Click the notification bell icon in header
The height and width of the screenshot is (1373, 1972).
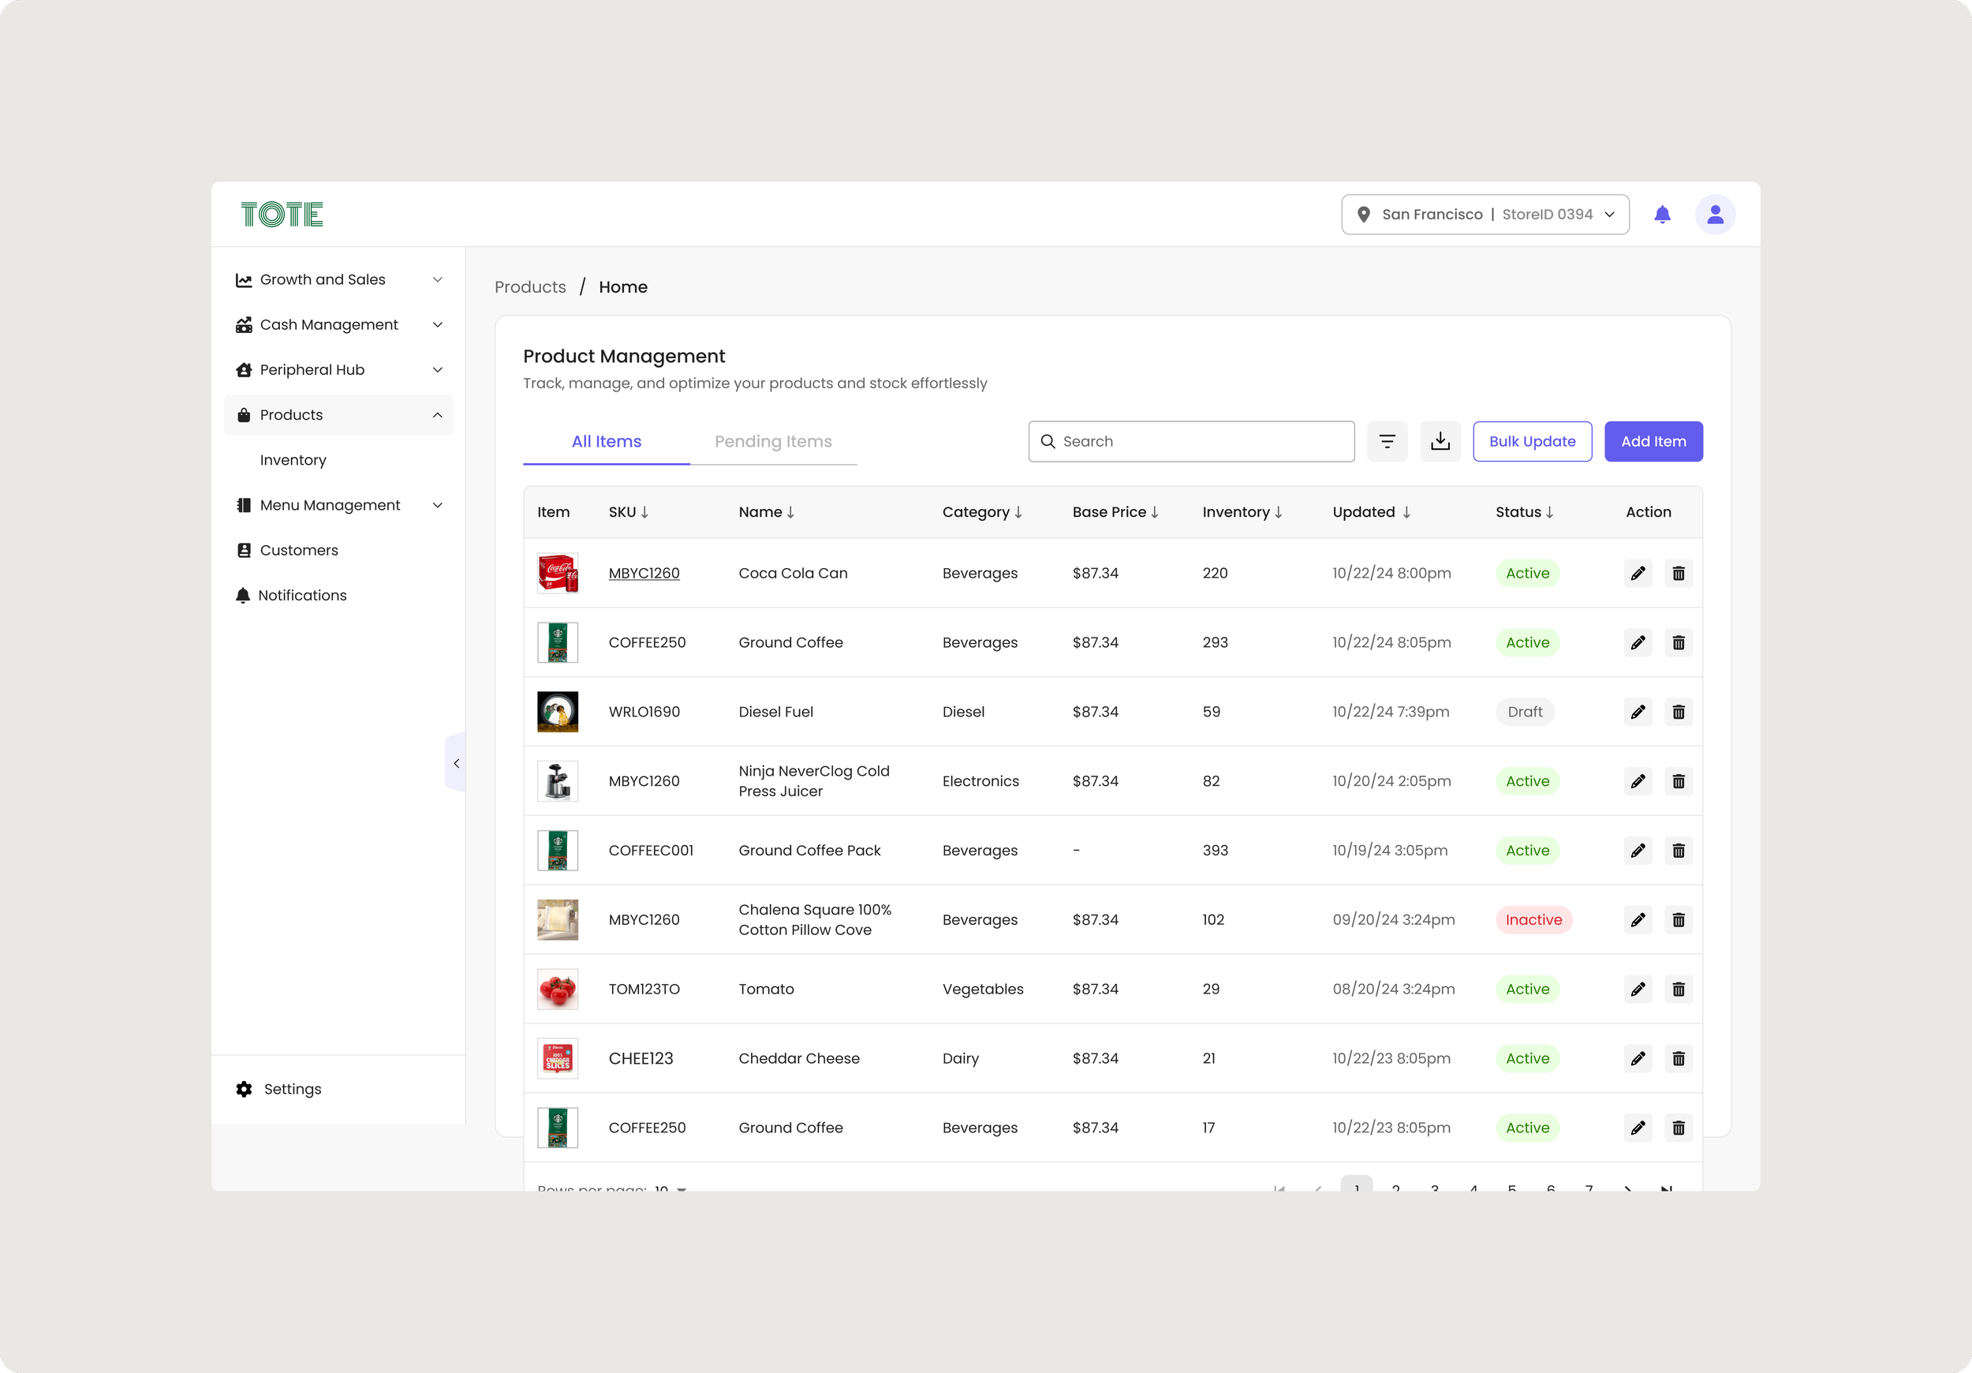click(1662, 215)
